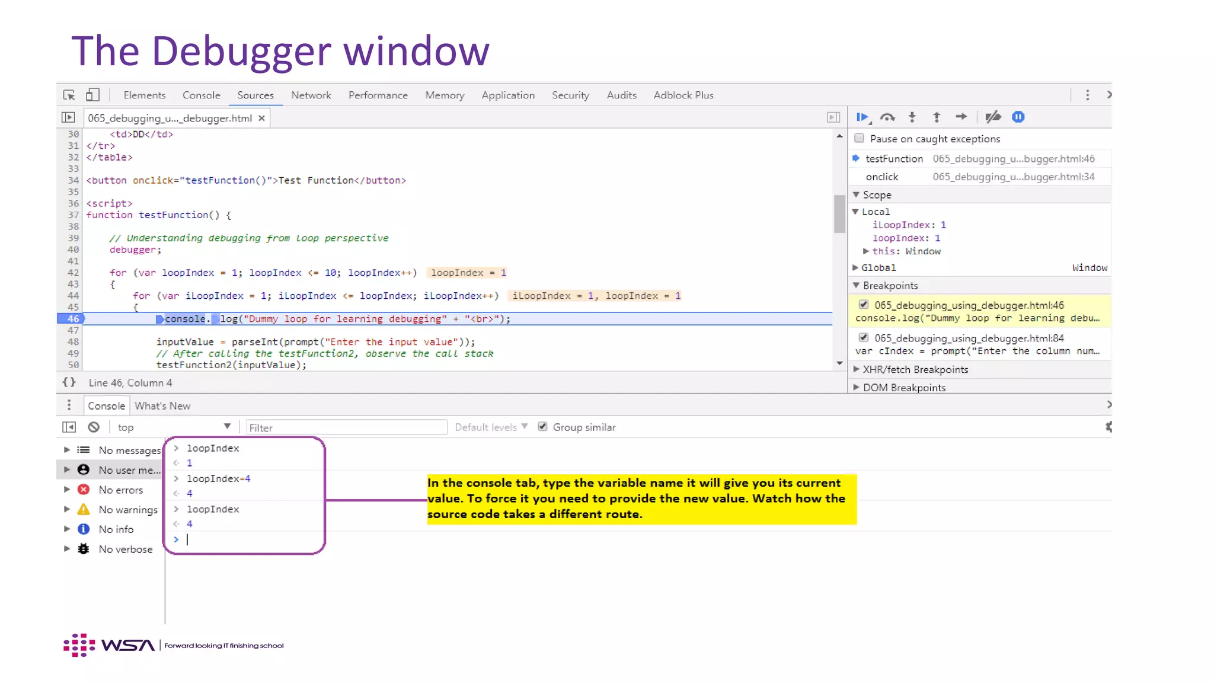Viewport: 1214px width, 683px height.
Task: Open the What's New drawer tab
Action: (x=162, y=406)
